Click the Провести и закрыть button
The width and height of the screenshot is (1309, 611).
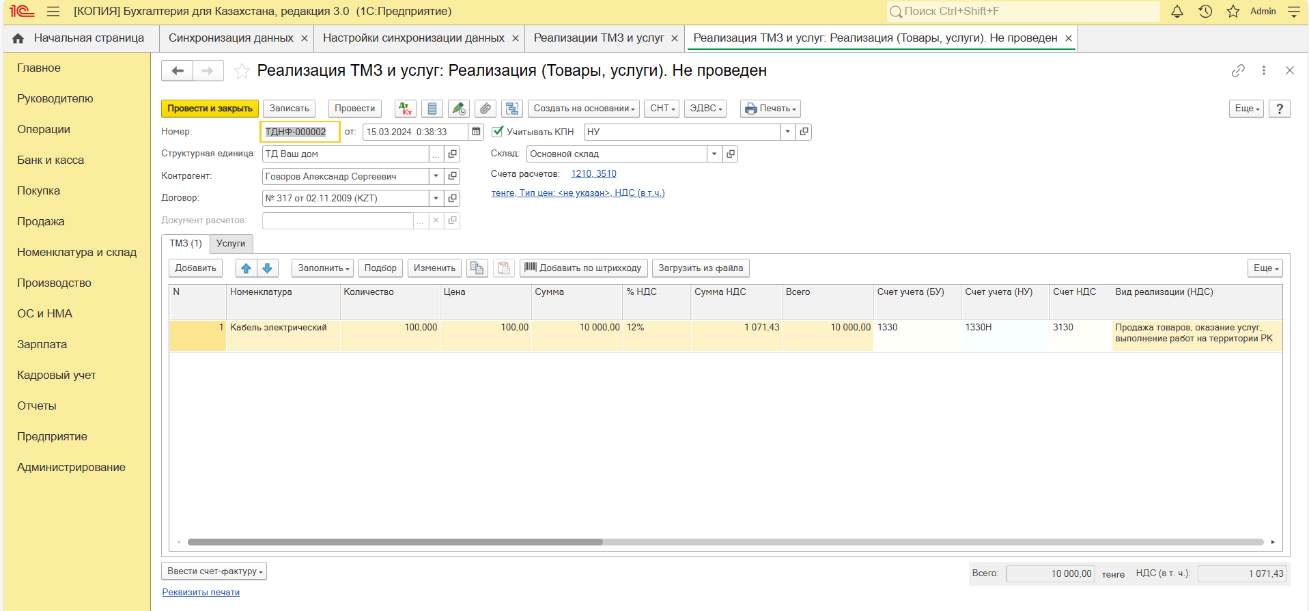click(210, 109)
